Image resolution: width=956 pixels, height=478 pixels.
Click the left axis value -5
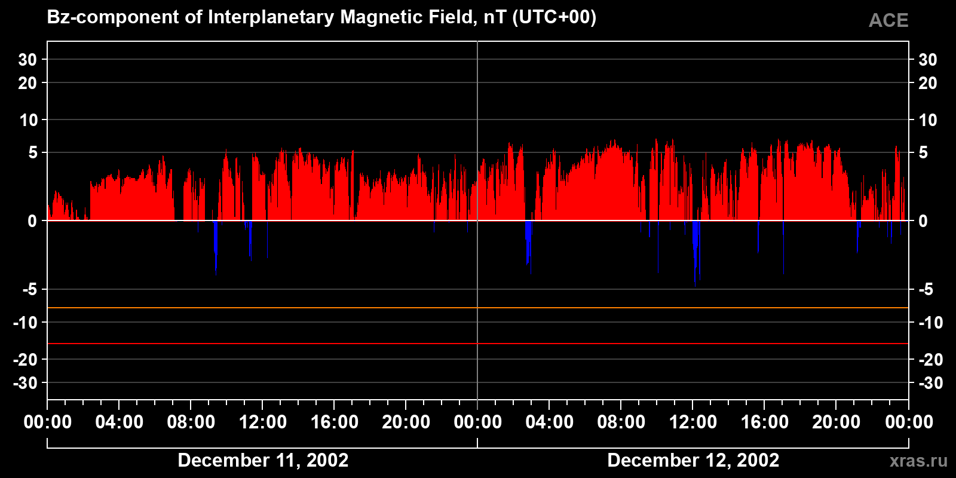30,289
